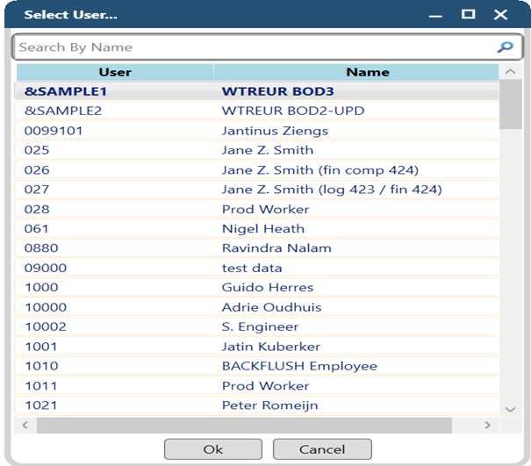Click the scroll up arrow
531x466 pixels.
pos(511,73)
